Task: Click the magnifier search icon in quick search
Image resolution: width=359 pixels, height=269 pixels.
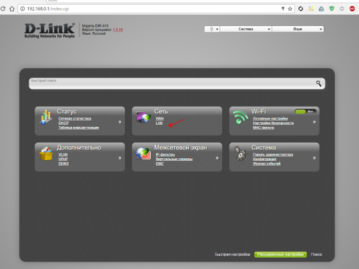Action: click(x=318, y=83)
